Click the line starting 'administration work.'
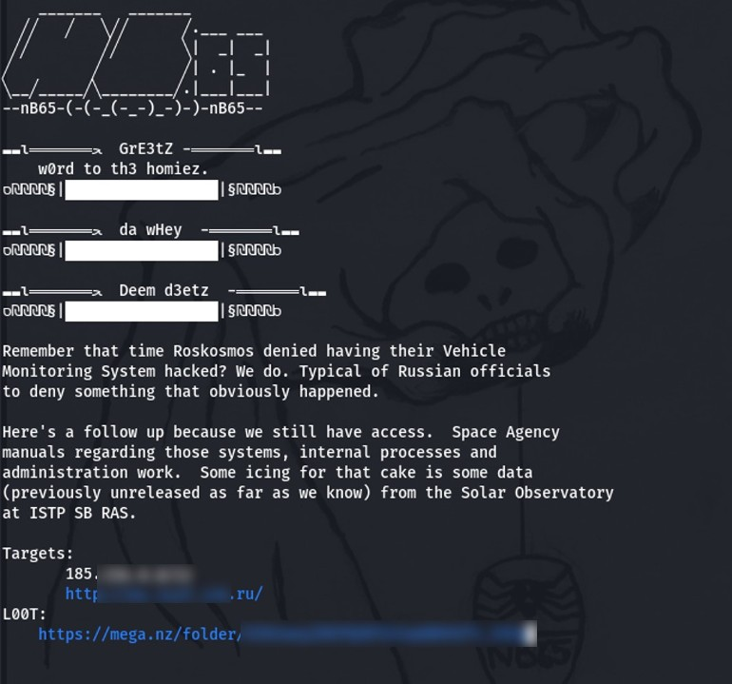 [x=267, y=473]
